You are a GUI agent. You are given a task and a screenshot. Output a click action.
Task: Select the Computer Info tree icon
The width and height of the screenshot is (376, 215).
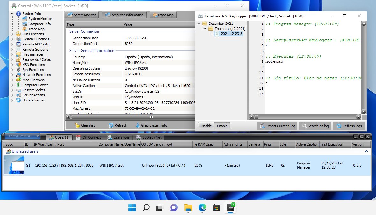(25, 24)
